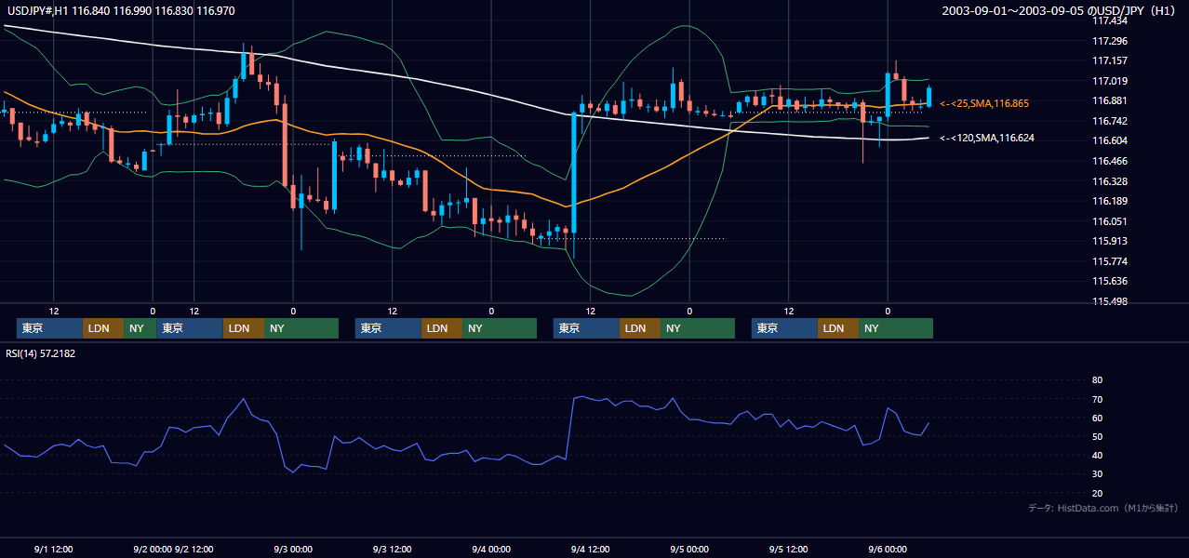
Task: Select the RSI(14) 57.2182 indicator label
Action: [x=40, y=353]
